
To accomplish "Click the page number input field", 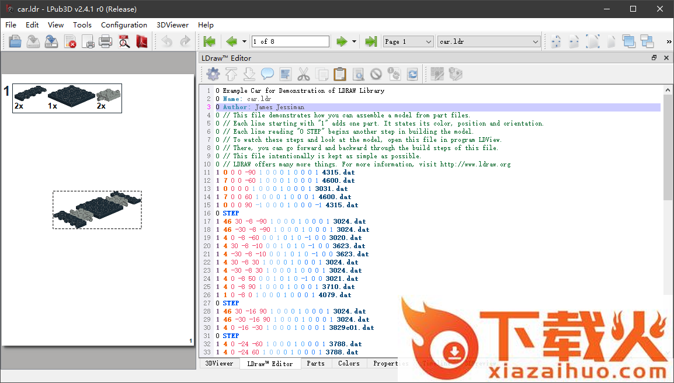I will pyautogui.click(x=290, y=41).
